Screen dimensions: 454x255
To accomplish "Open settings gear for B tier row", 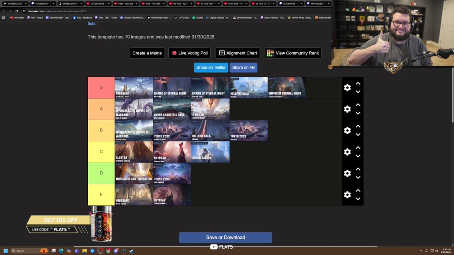I will [347, 130].
